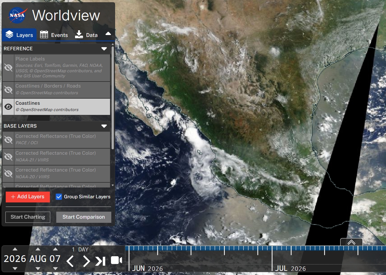Image resolution: width=386 pixels, height=275 pixels.
Task: Click the Add Layers button
Action: click(x=28, y=197)
